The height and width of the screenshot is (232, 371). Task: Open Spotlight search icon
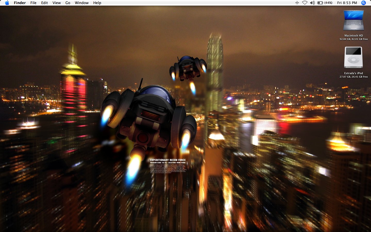364,3
